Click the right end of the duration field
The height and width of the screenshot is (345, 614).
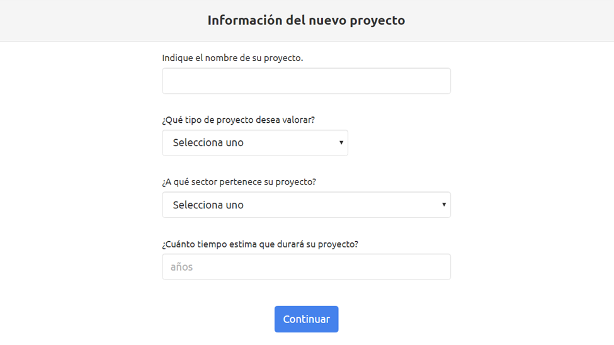click(443, 267)
